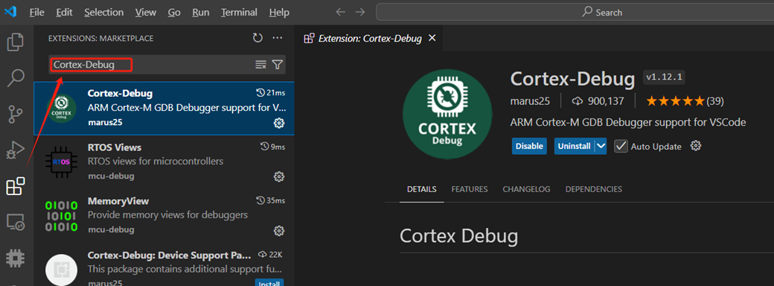Open Views and More Actions ellipsis

pyautogui.click(x=278, y=38)
